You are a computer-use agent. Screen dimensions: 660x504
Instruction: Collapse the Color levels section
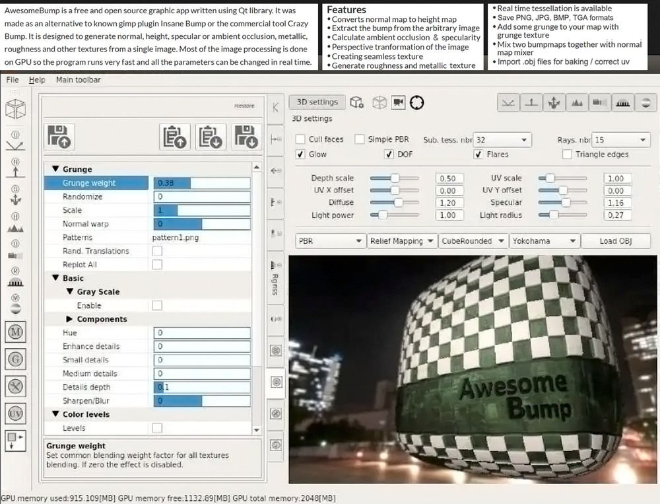[55, 414]
